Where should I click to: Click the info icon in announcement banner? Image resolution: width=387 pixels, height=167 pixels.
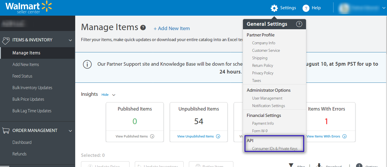point(87,64)
